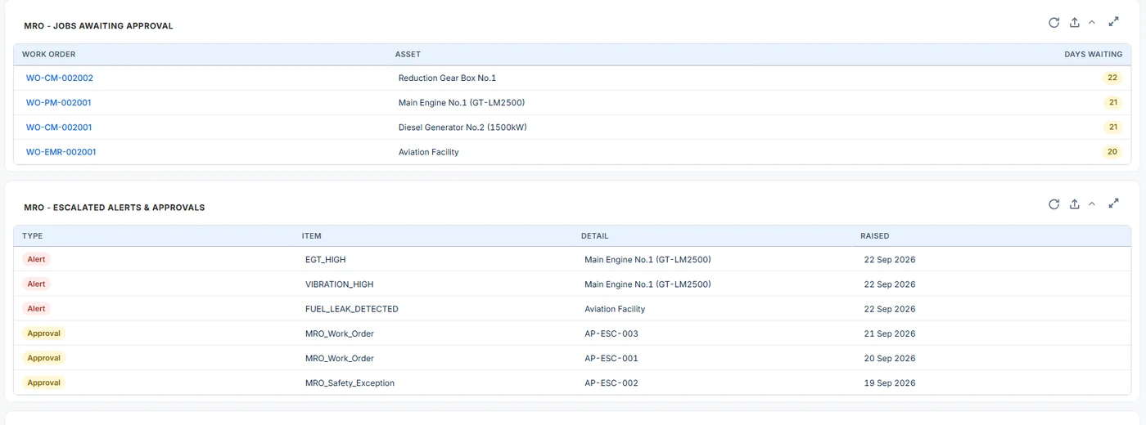The width and height of the screenshot is (1146, 425).
Task: Expand Jobs Awaiting Approval to fullscreen
Action: tap(1113, 22)
